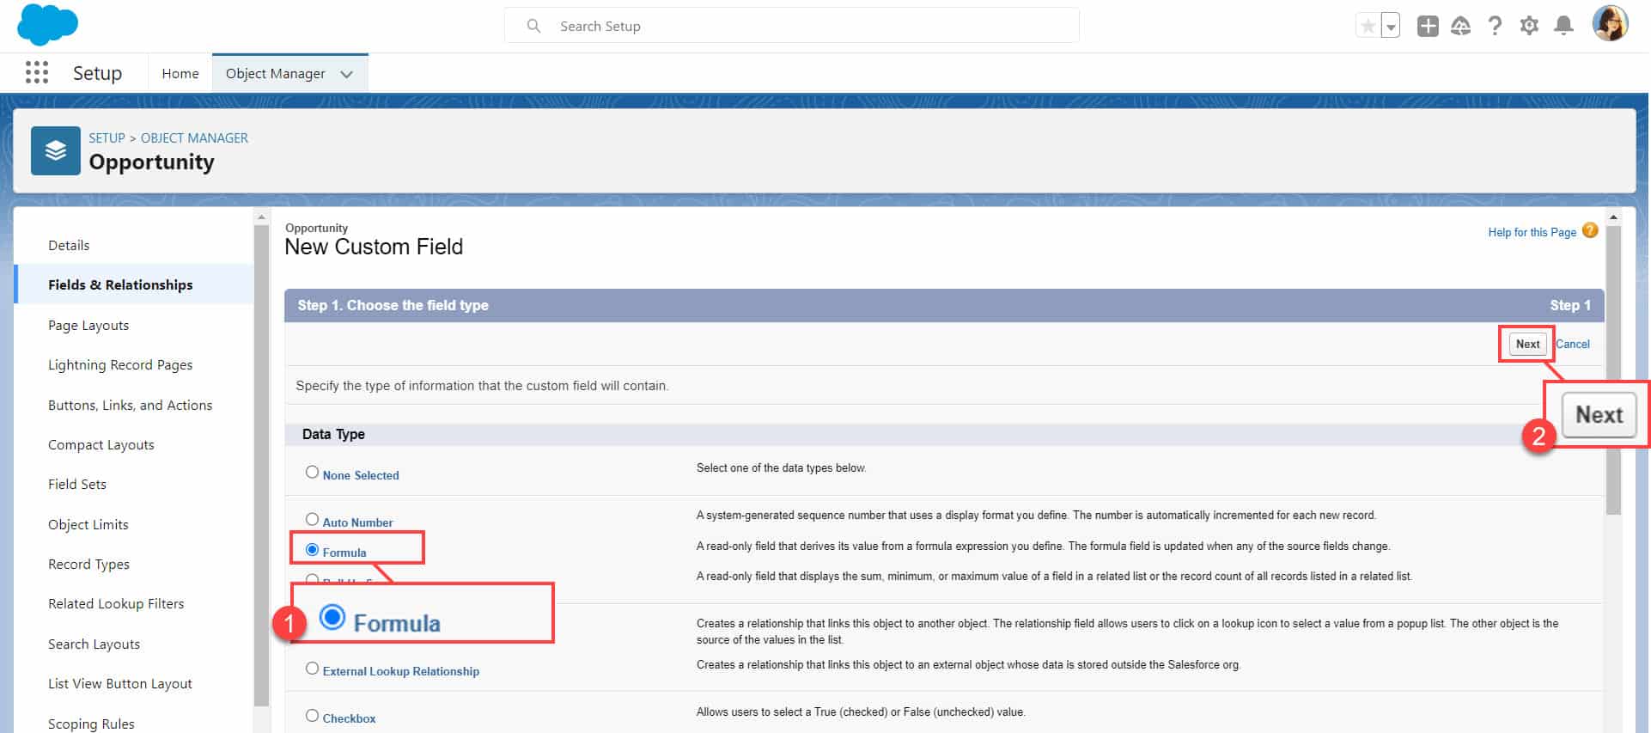Viewport: 1651px width, 733px height.
Task: Select the None Selected radio button
Action: pyautogui.click(x=312, y=472)
